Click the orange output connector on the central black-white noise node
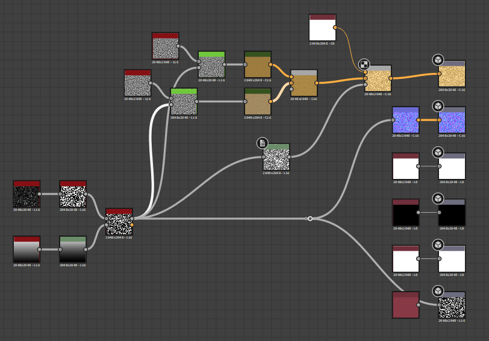This screenshot has width=489, height=341. [132, 224]
